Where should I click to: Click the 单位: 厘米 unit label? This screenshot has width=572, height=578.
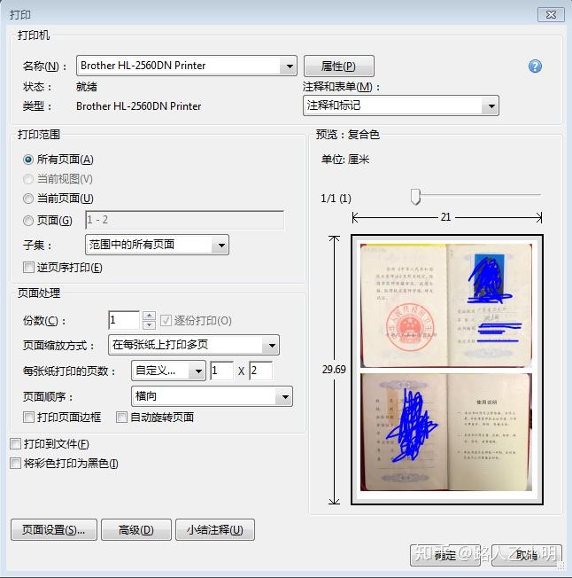tap(345, 160)
